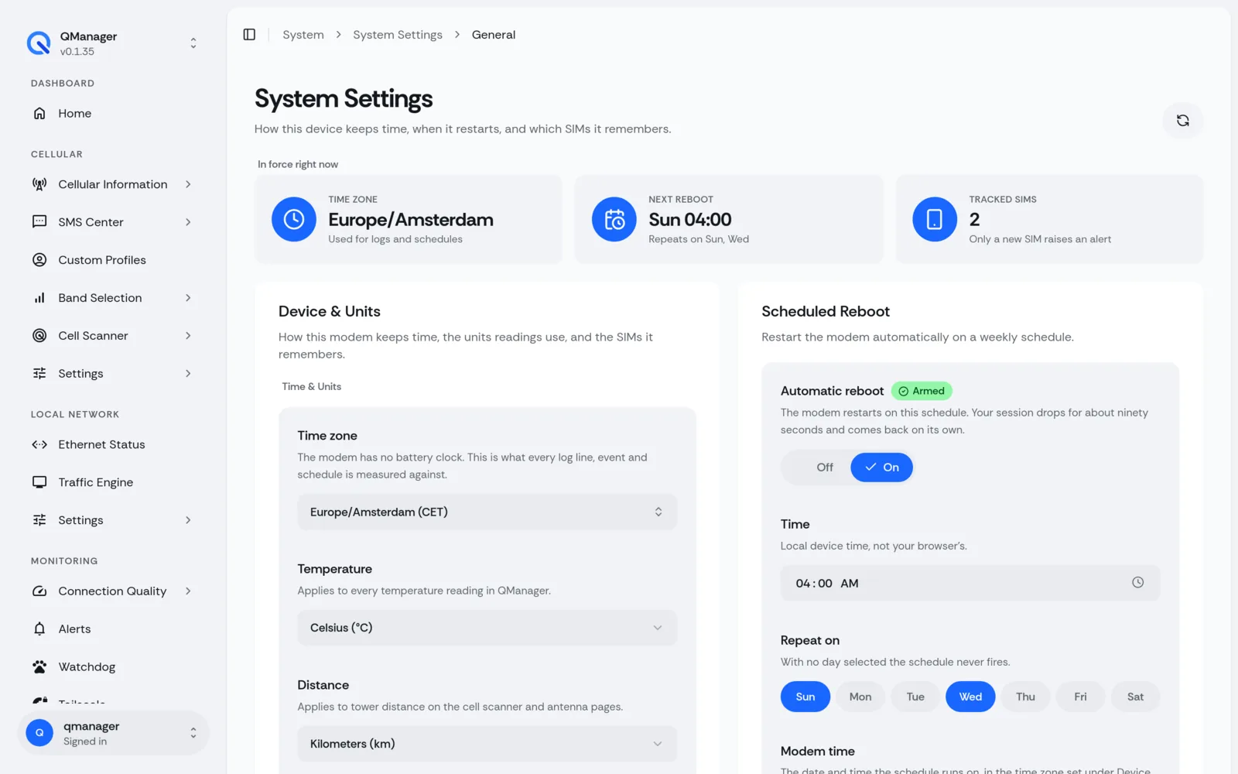This screenshot has width=1238, height=774.
Task: Open Custom Profiles in the sidebar
Action: click(114, 260)
